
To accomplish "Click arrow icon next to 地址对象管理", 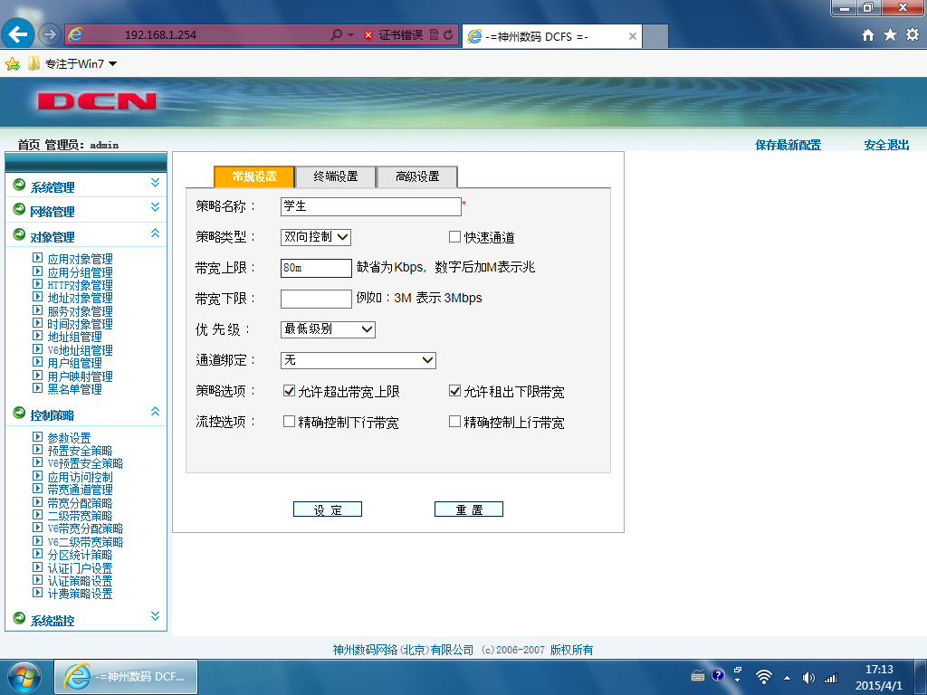I will [37, 297].
